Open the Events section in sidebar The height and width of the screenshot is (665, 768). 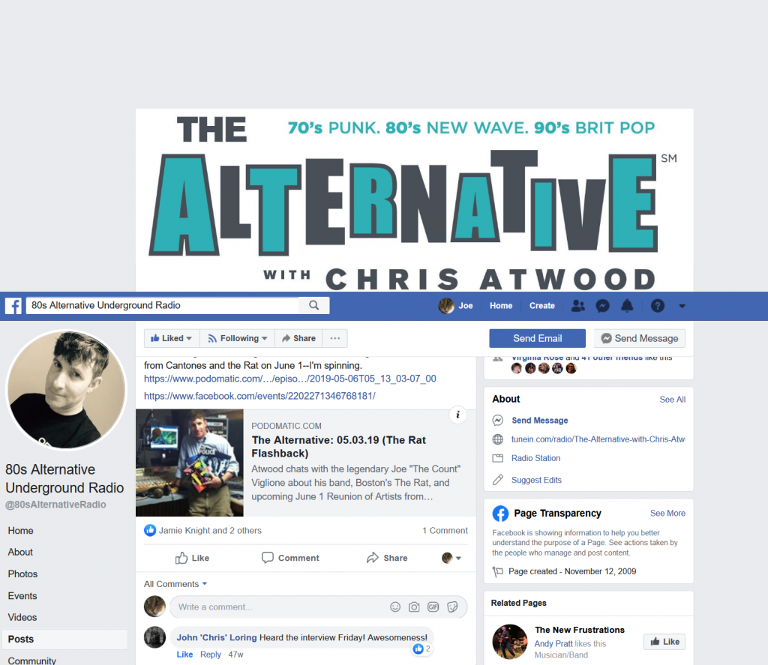(x=22, y=596)
